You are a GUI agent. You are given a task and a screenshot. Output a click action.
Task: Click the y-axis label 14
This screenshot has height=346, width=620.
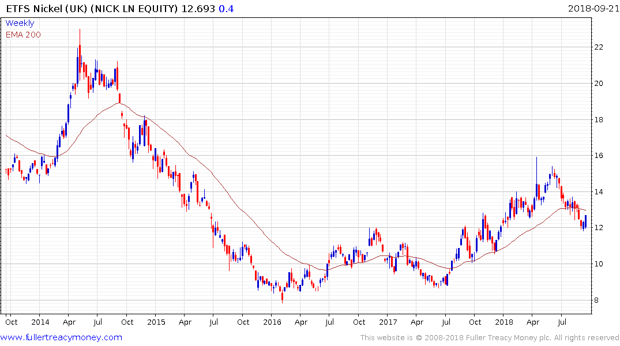599,192
